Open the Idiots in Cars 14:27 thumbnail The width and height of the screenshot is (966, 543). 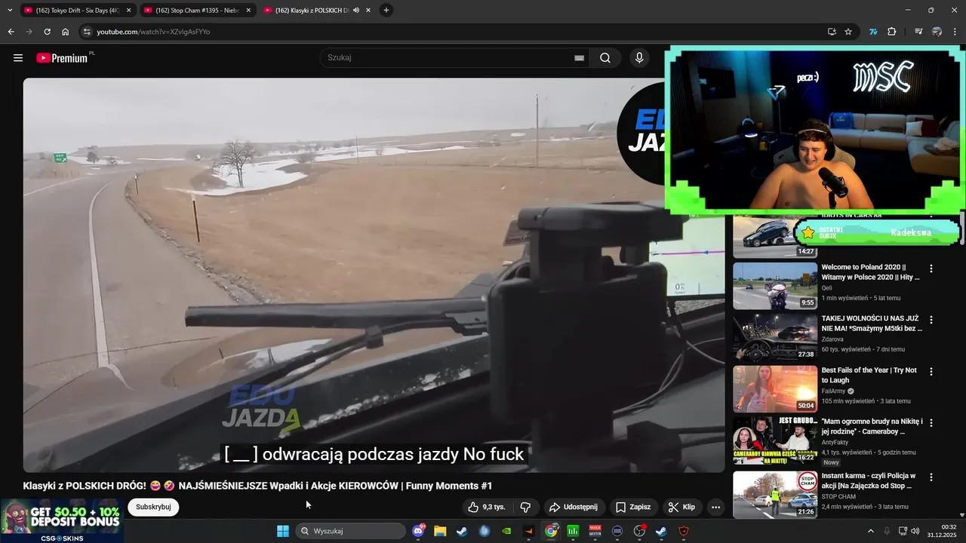[775, 237]
